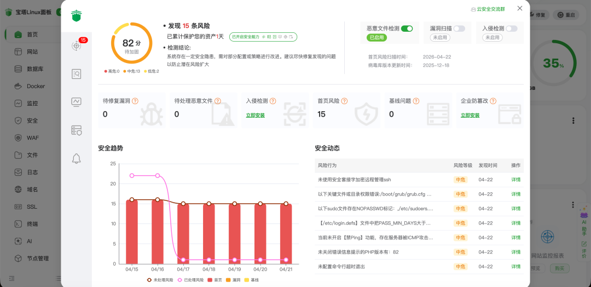Click 修复 button in background header
591x287 pixels.
pyautogui.click(x=538, y=15)
